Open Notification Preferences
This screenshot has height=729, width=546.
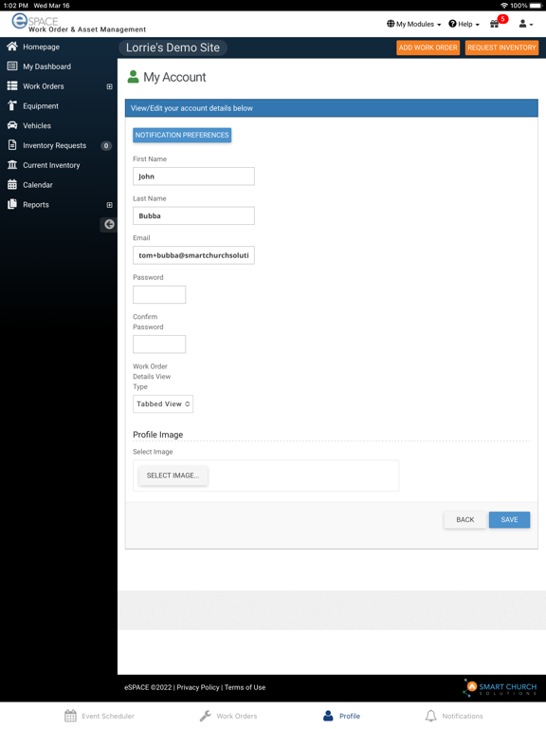182,135
